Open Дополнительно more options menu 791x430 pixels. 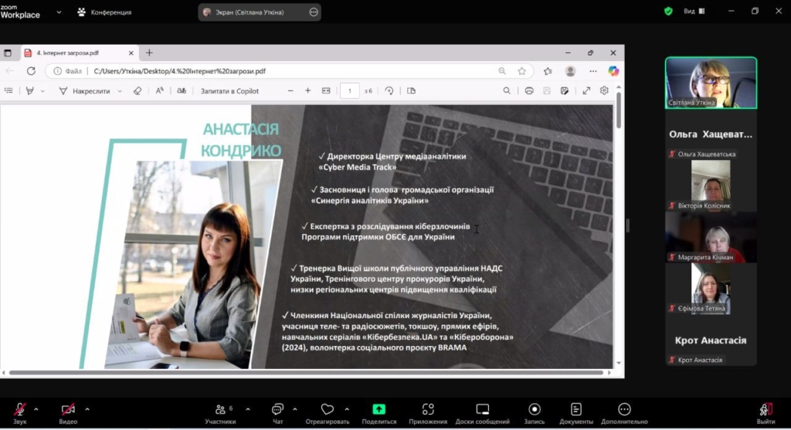click(624, 410)
